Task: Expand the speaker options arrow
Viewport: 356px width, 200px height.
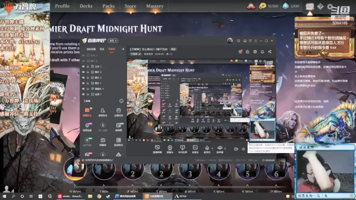Action: pos(225,148)
